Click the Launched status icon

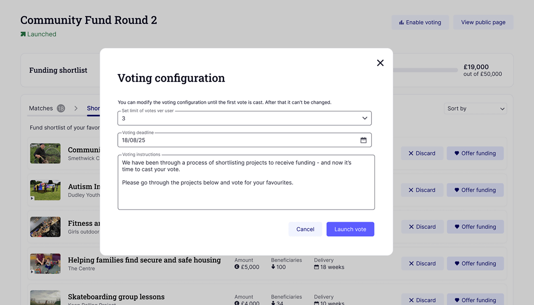point(23,34)
